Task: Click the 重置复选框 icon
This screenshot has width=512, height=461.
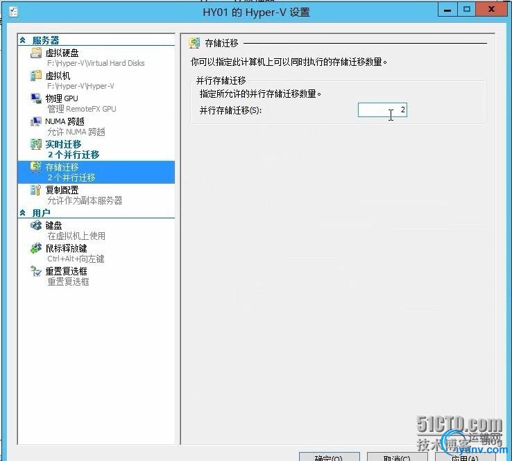Action: pos(36,271)
